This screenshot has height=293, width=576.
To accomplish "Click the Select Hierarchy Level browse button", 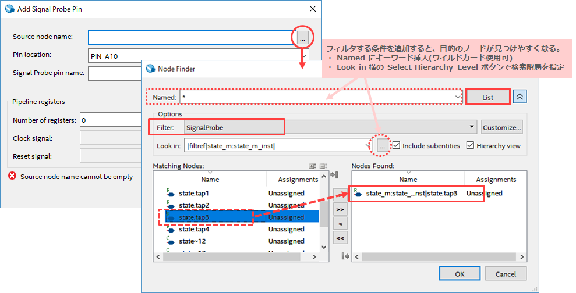I will click(x=383, y=145).
